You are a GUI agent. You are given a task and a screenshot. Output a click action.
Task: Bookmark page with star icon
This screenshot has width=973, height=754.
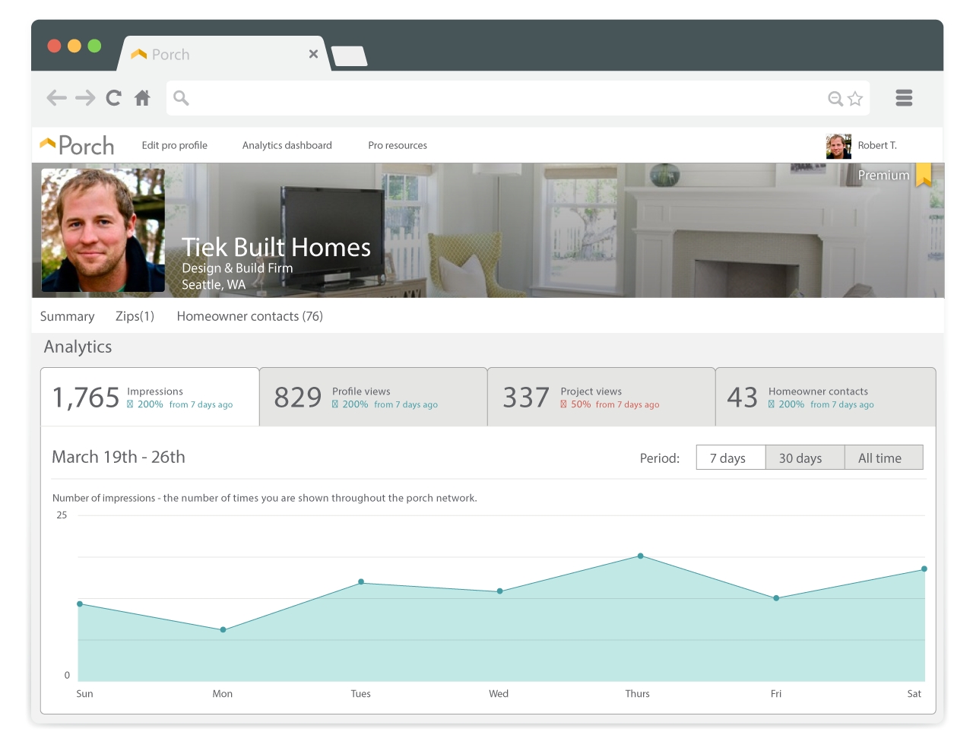click(855, 98)
